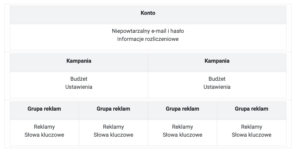Select Ustawienia under the first Kampania
296x153 pixels.
click(79, 87)
